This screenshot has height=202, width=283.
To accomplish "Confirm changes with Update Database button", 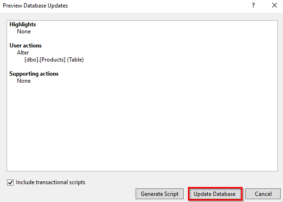I will click(x=215, y=194).
